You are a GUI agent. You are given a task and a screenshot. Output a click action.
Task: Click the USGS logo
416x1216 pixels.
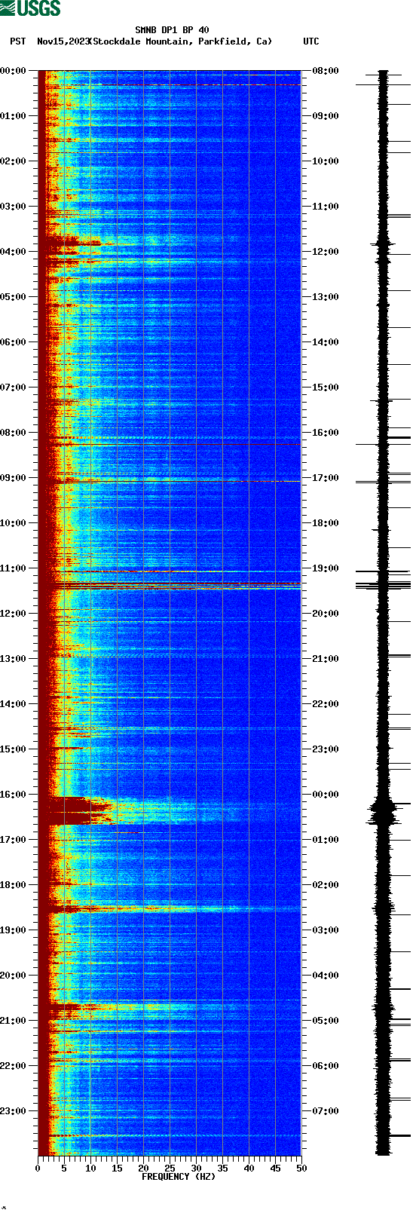(x=30, y=8)
